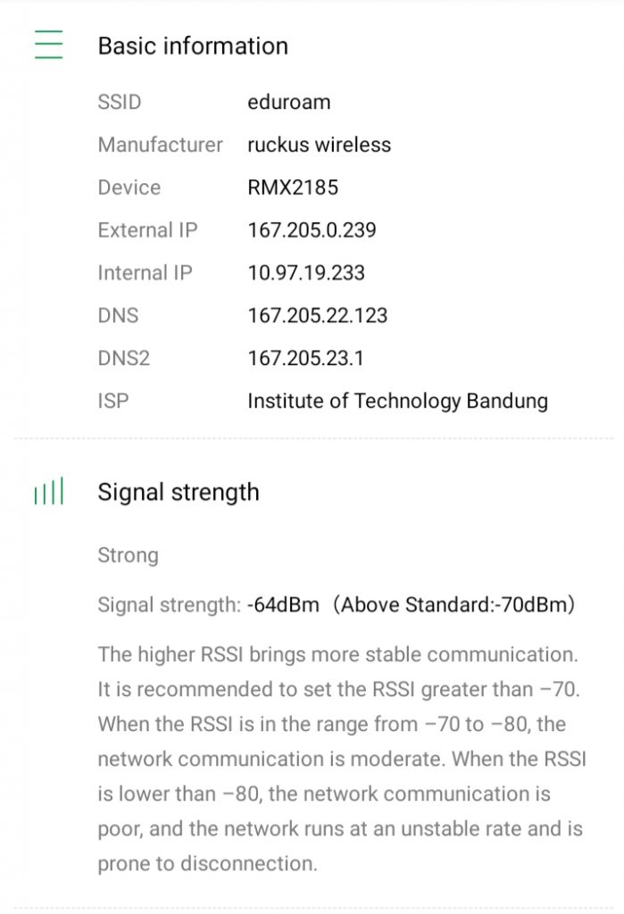The height and width of the screenshot is (914, 624).
Task: Tap the DNS2 address 167.205.23.1
Action: 306,359
